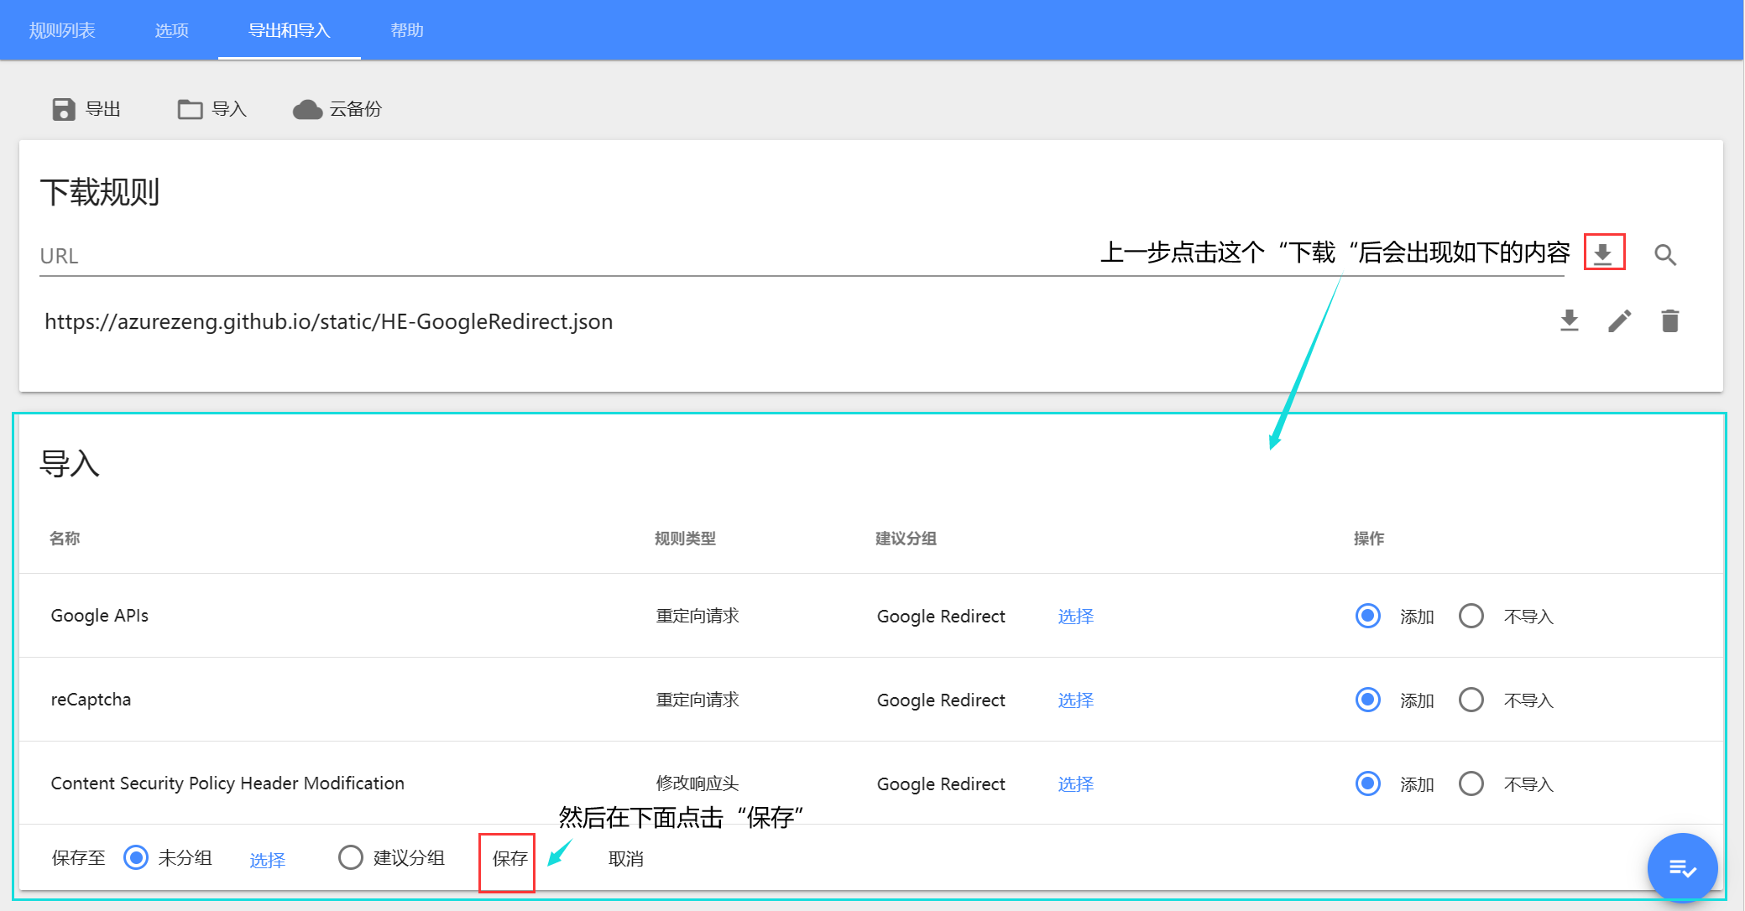
Task: Open 云备份 cloud backup
Action: (x=307, y=109)
